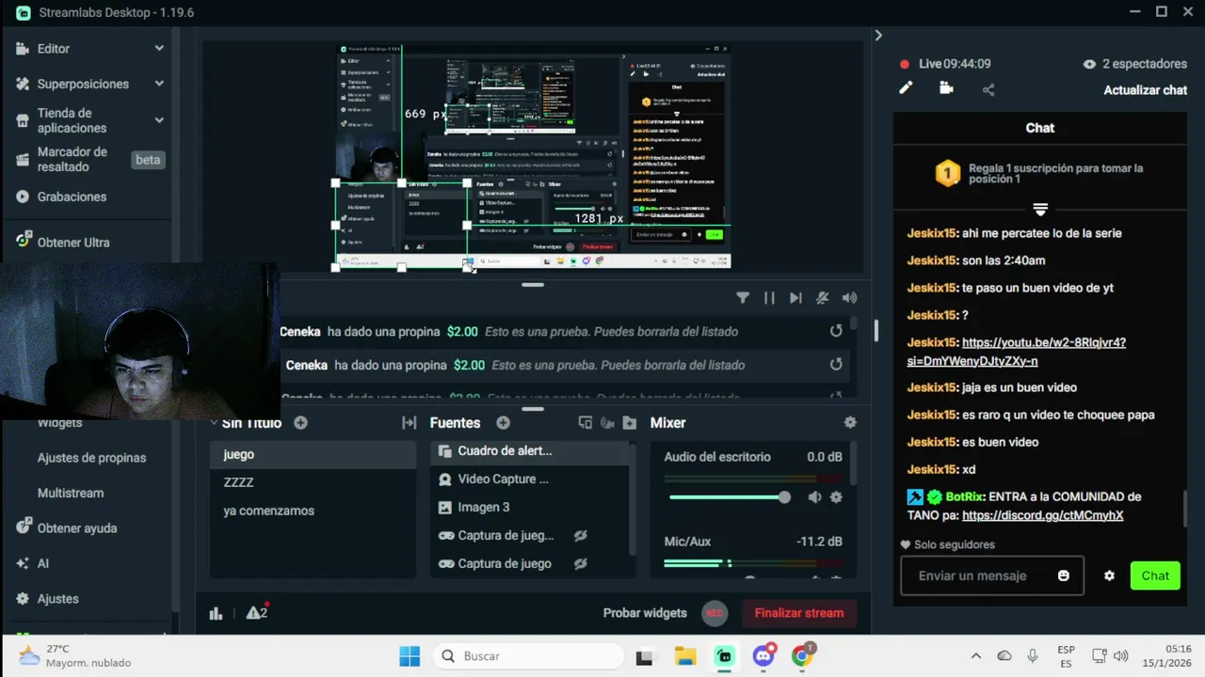The height and width of the screenshot is (677, 1205).
Task: Open the performance stats bar icon
Action: (x=216, y=613)
